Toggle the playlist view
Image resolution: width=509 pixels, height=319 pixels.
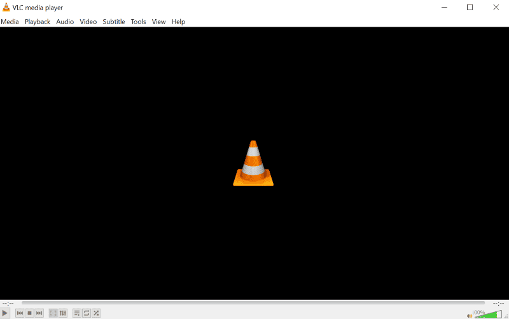coord(77,313)
